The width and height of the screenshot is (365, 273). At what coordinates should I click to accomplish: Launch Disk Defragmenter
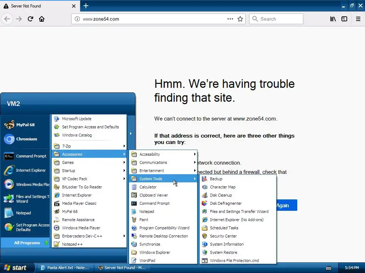point(238,203)
